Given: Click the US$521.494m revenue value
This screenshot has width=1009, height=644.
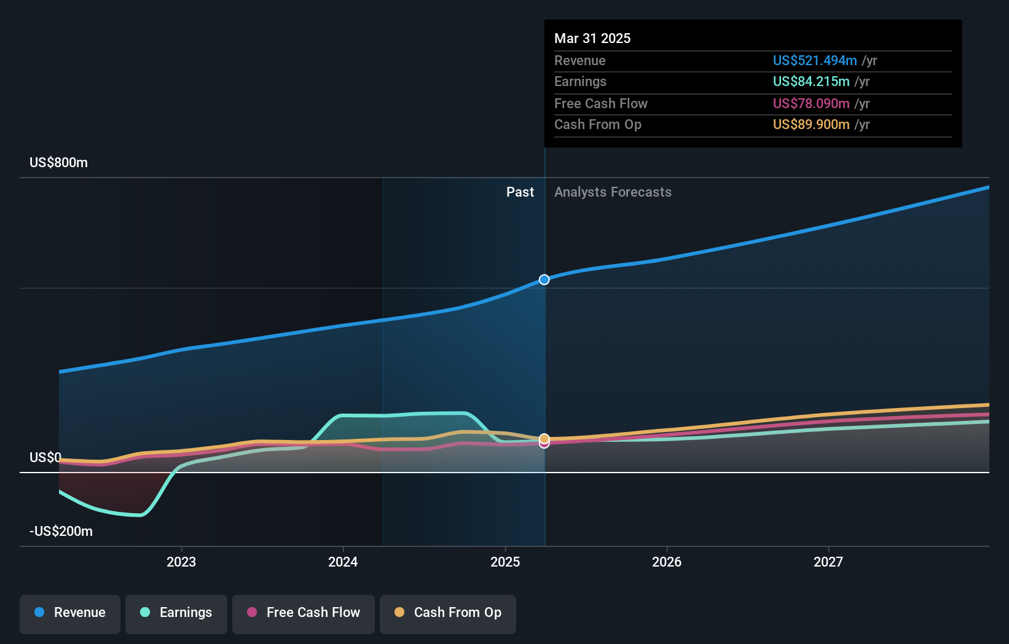Looking at the screenshot, I should coord(815,61).
